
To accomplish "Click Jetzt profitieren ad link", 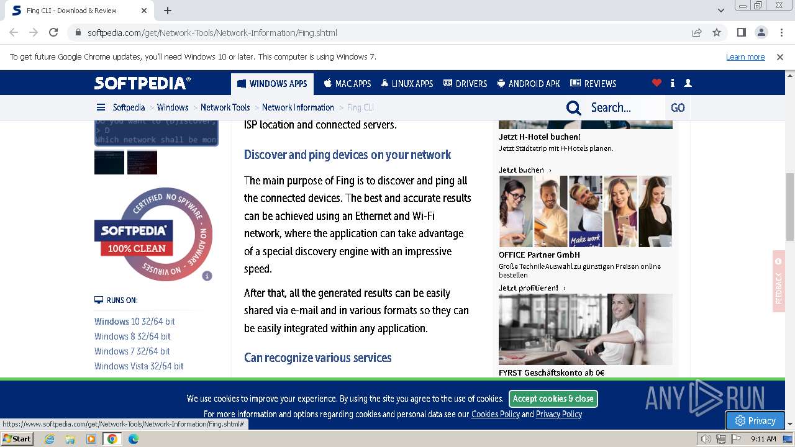I will 532,288.
